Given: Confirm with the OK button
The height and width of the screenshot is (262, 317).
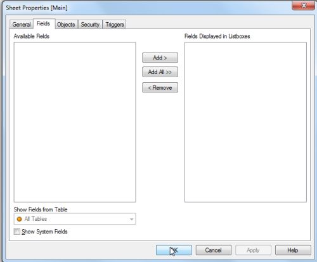Looking at the screenshot, I should coord(174,250).
